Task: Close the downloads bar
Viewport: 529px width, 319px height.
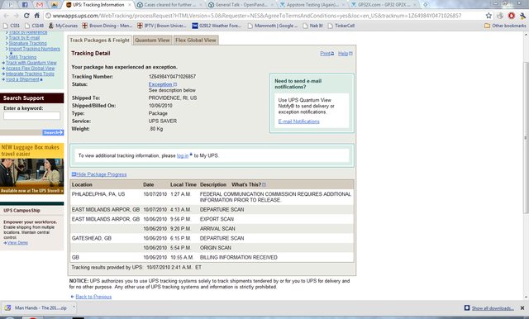Action: click(x=522, y=308)
